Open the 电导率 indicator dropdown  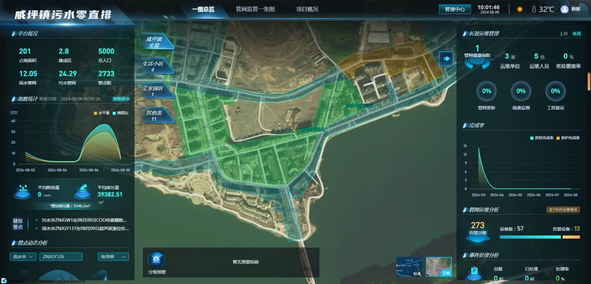pos(113,257)
